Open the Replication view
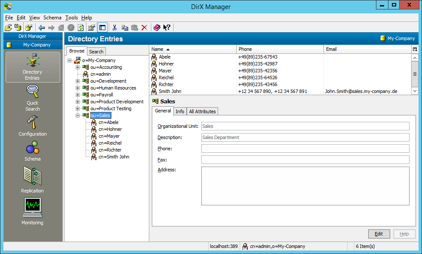This screenshot has height=254, width=422. click(33, 180)
